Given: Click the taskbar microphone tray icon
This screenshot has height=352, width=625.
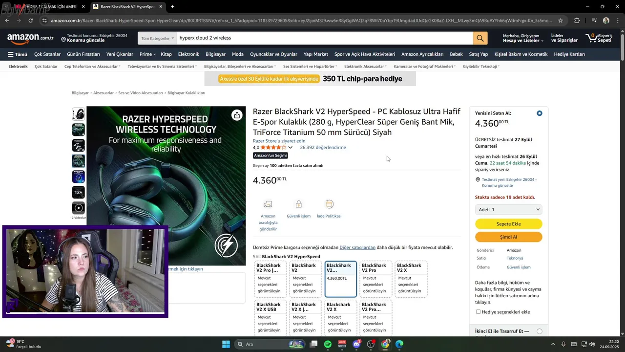Looking at the screenshot, I should (x=563, y=344).
